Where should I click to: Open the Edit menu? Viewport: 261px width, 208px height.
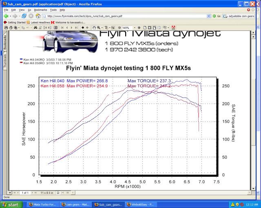coord(13,10)
